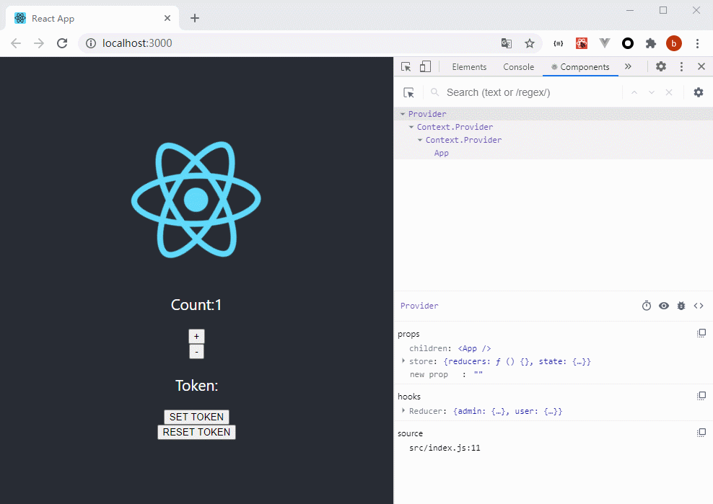
Task: Click the Count:1 text
Action: 196,305
